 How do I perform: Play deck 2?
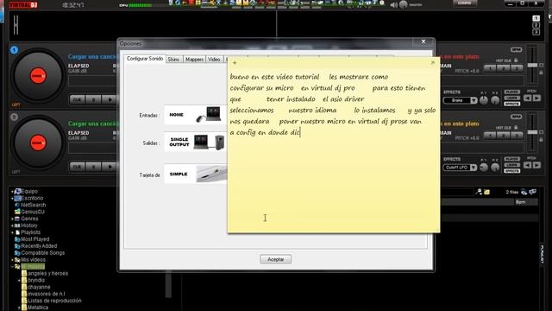[110, 167]
